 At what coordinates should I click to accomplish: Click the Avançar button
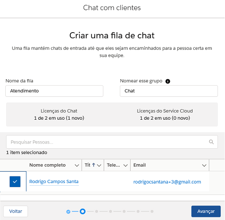pos(206,211)
